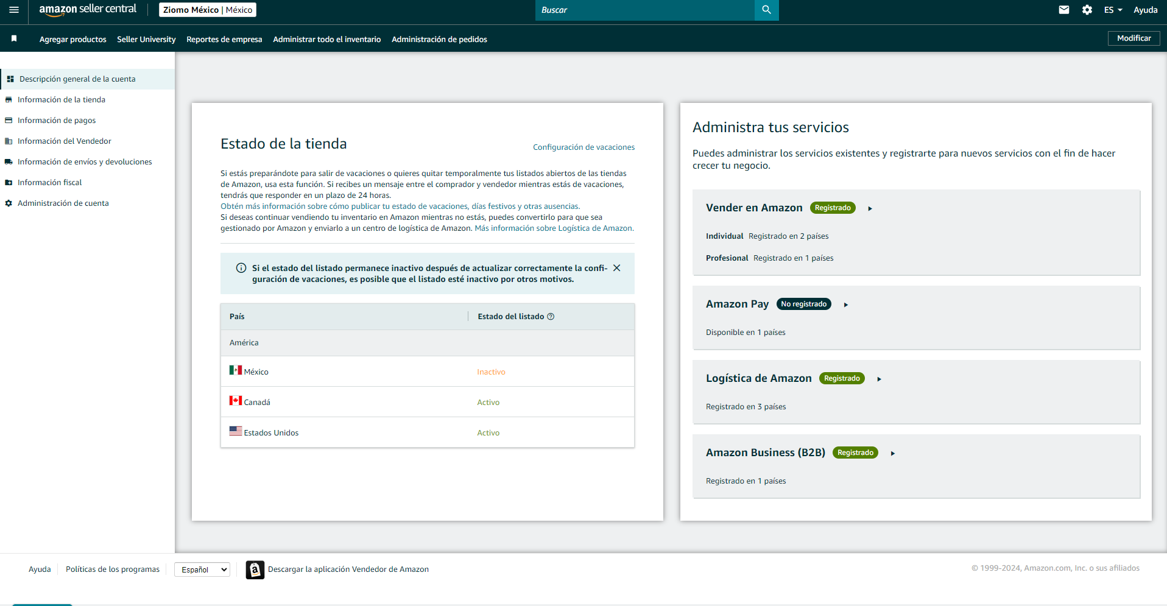Click the search magnifier button

[x=766, y=10]
